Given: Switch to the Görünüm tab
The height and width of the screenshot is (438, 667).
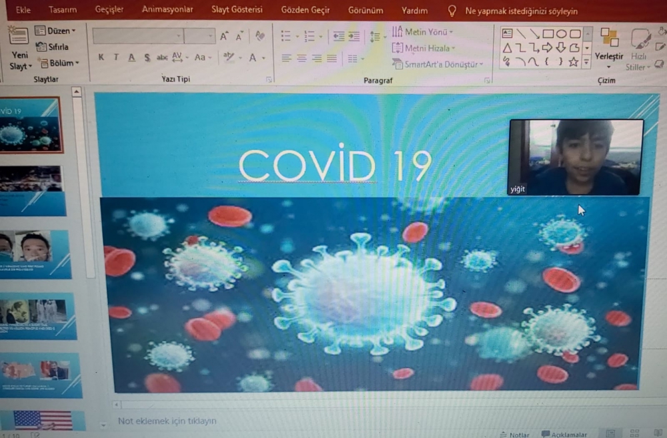Looking at the screenshot, I should [366, 10].
